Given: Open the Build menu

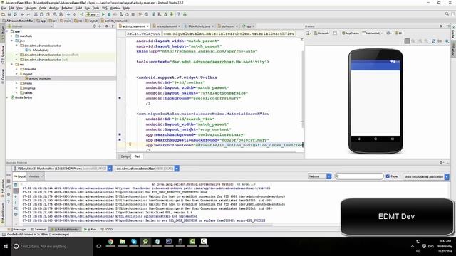Looking at the screenshot, I should [78, 8].
